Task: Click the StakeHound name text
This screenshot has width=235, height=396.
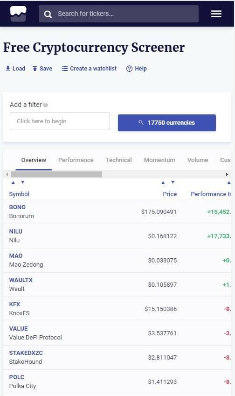Action: [x=26, y=361]
